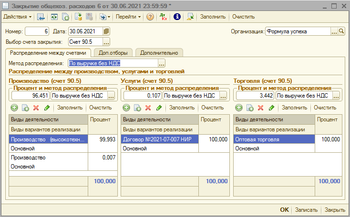Image resolution: width=350 pixels, height=217 pixels.
Task: Open the calendar picker next to Дата
Action: [107, 31]
